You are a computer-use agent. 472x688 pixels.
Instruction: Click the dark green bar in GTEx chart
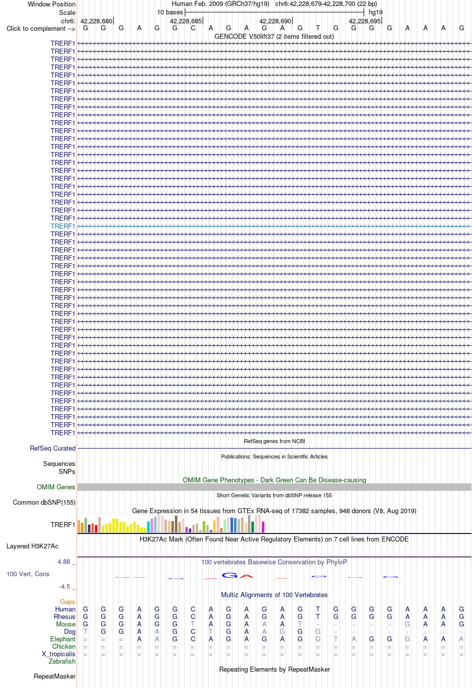253,527
